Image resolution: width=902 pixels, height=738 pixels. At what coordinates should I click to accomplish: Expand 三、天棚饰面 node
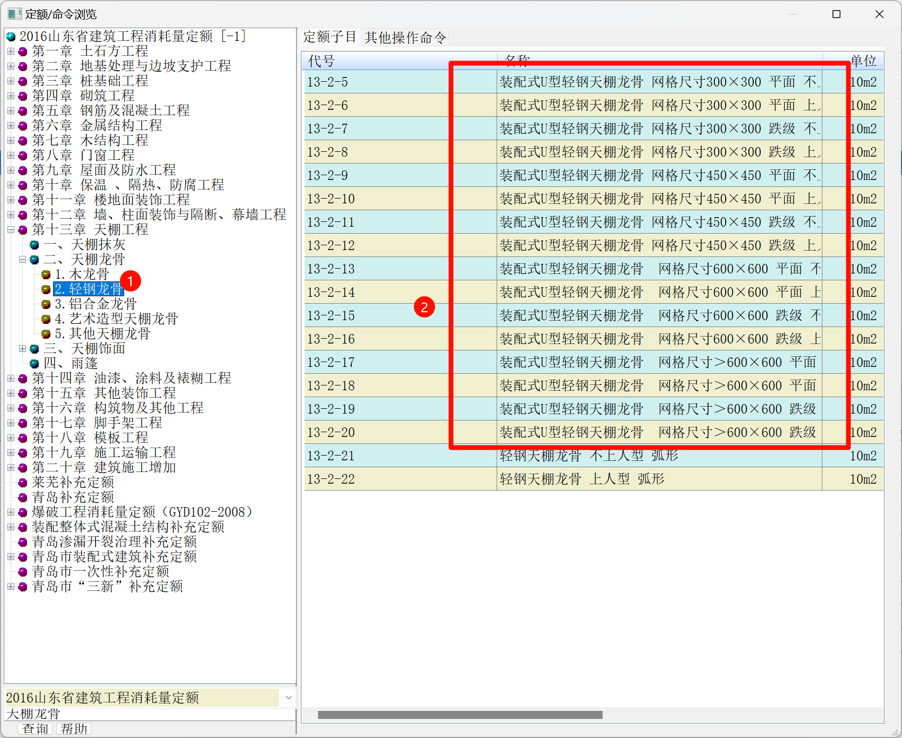click(22, 349)
